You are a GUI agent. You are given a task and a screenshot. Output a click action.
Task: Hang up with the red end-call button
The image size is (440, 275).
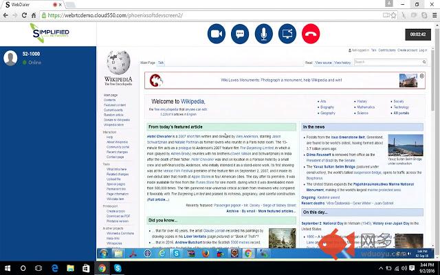pos(311,34)
